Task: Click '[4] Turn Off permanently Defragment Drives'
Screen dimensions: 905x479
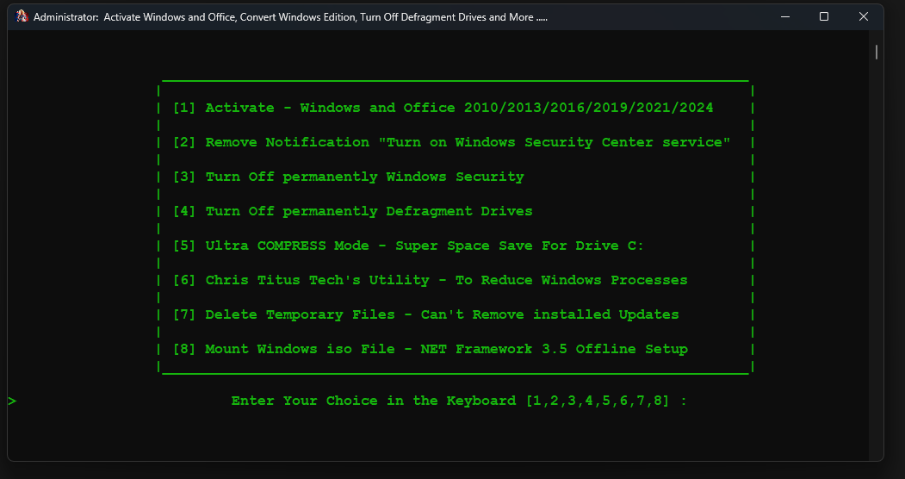Action: [353, 211]
